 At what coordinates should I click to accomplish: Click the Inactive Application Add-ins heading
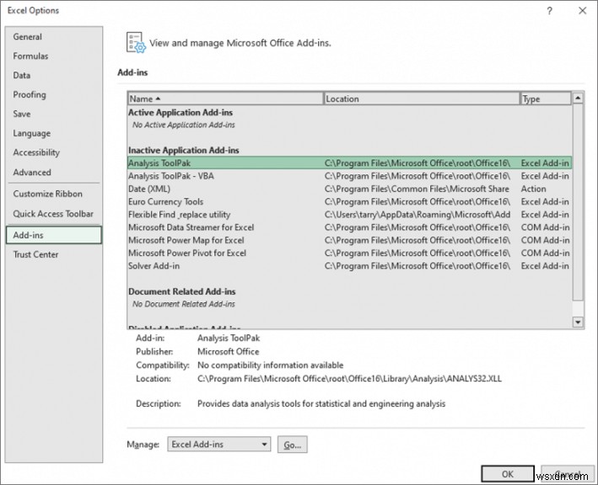[x=183, y=151]
